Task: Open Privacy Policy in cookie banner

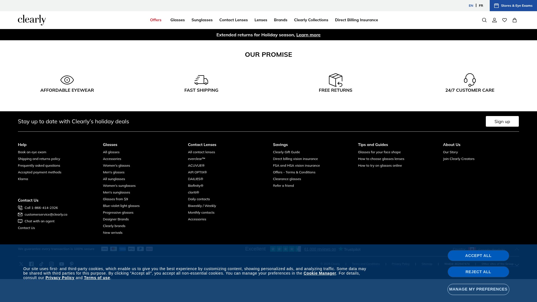Action: pos(60,278)
